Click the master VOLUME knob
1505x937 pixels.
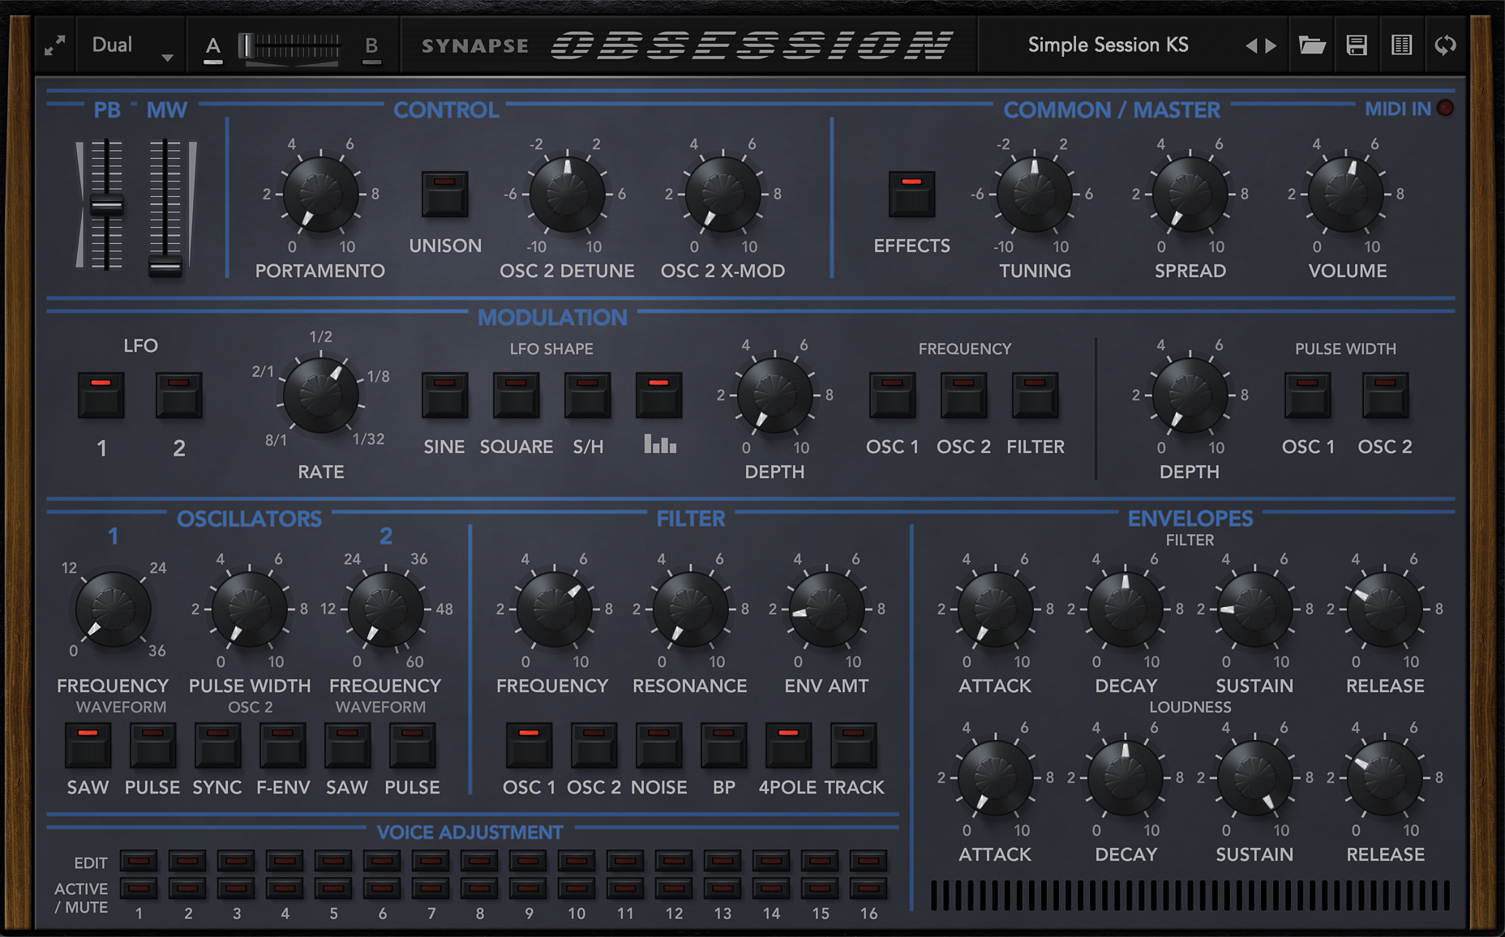[1346, 195]
